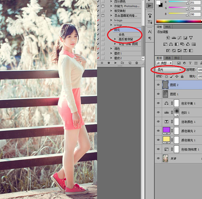Expand the 高反差保留 action step
The width and height of the screenshot is (202, 199).
point(115,39)
